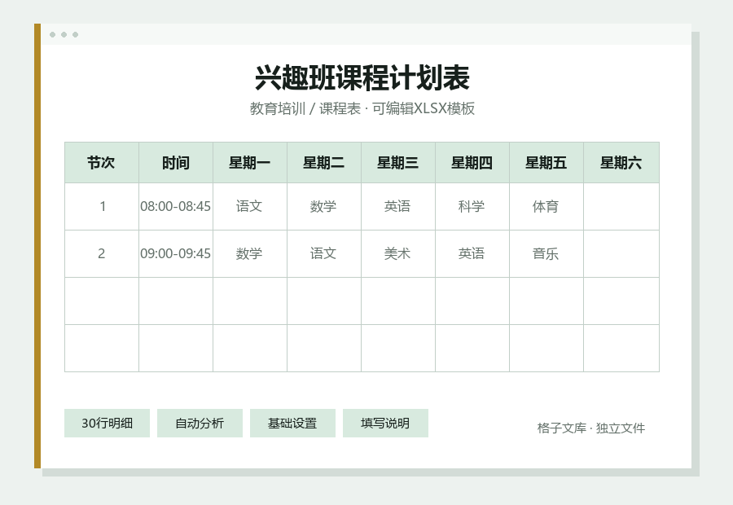The image size is (733, 505).
Task: Click the 星期六 column header
Action: click(x=621, y=163)
